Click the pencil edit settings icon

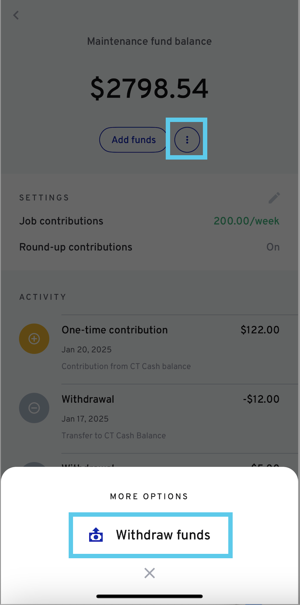[x=274, y=198]
